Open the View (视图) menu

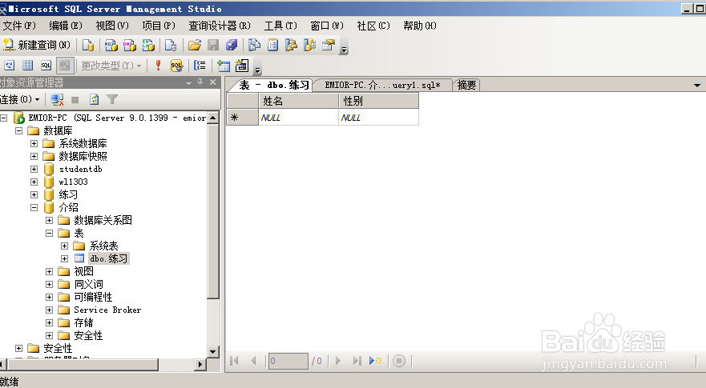(x=112, y=26)
